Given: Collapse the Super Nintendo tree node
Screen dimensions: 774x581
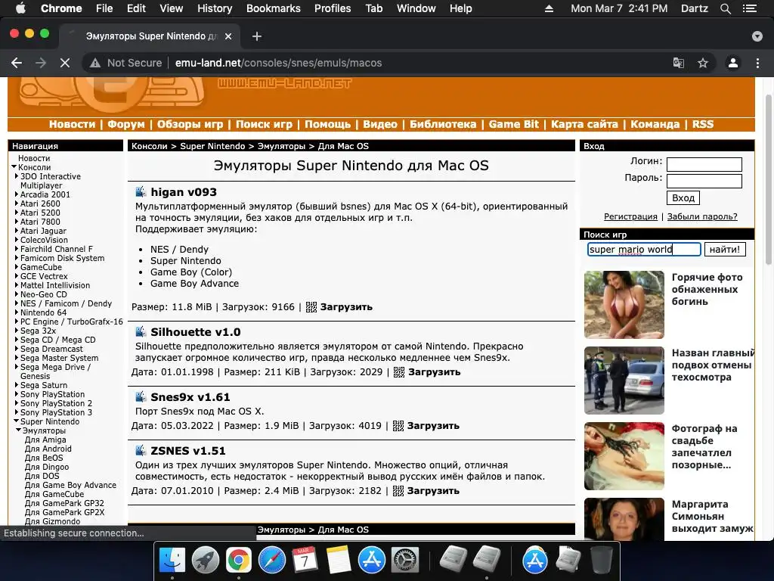Looking at the screenshot, I should pyautogui.click(x=17, y=421).
